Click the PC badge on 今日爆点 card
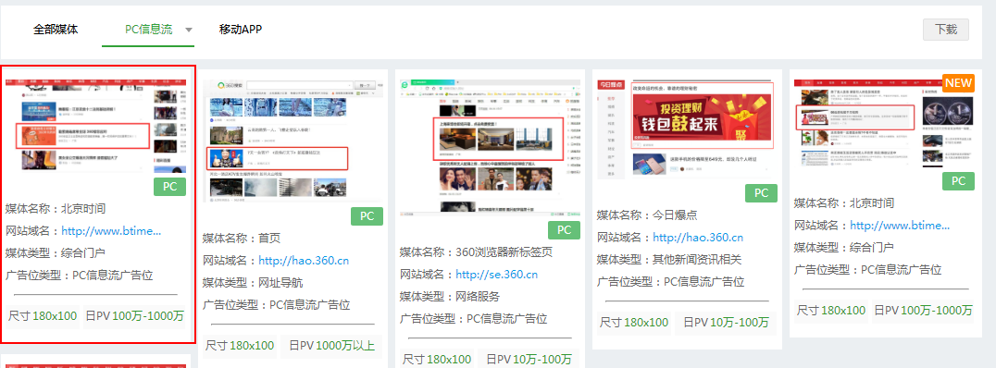996x368 pixels. click(761, 193)
